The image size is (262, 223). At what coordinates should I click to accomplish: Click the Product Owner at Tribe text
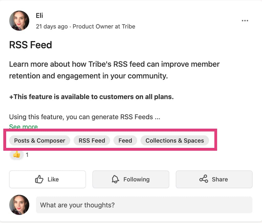click(x=104, y=26)
